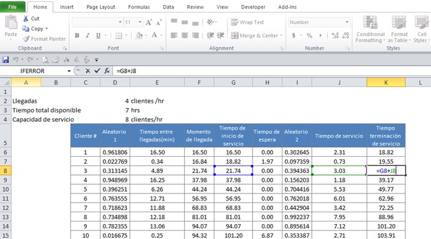This screenshot has width=431, height=239.
Task: Click Merge & Center button
Action: tap(254, 35)
